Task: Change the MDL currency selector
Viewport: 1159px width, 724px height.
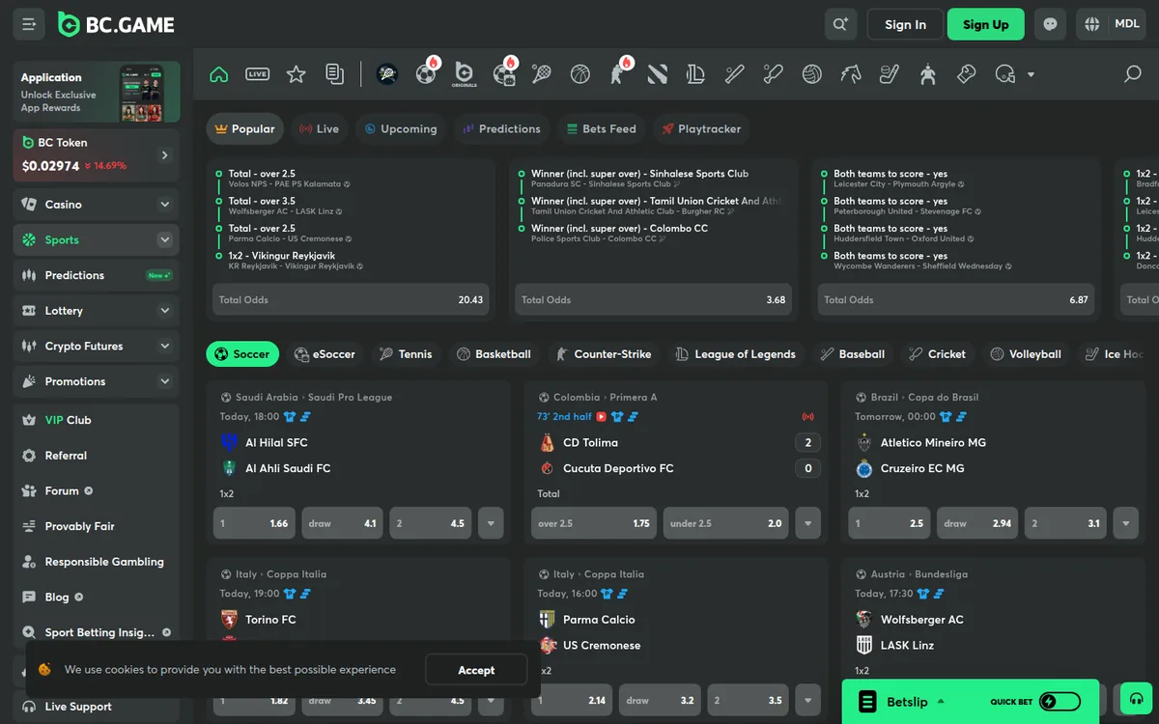Action: (1126, 24)
